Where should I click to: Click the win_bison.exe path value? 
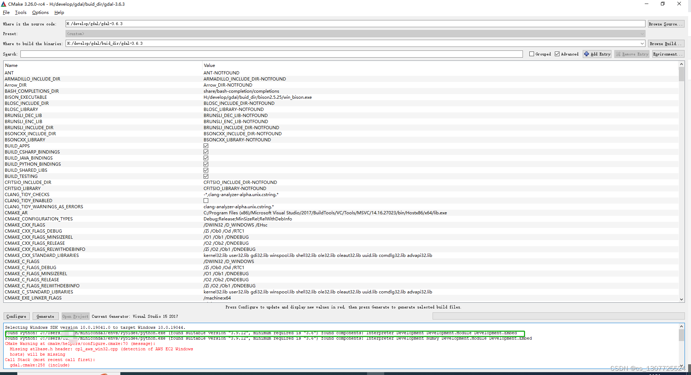point(258,97)
